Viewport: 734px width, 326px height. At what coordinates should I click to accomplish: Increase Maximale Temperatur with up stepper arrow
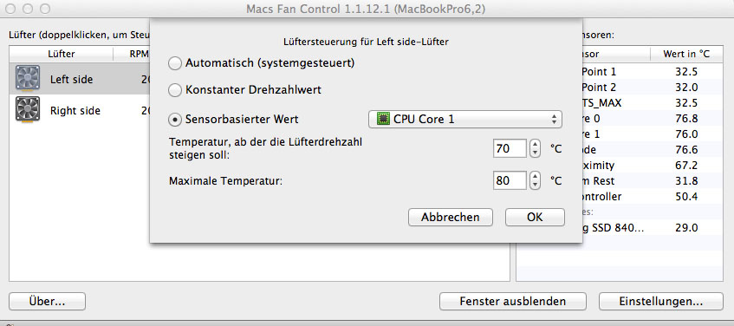pos(535,176)
